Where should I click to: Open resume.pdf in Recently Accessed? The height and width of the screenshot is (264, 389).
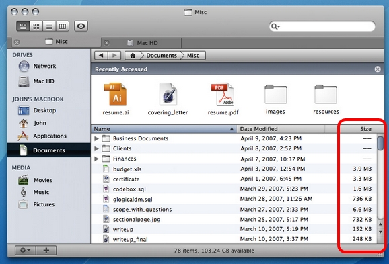tap(223, 99)
